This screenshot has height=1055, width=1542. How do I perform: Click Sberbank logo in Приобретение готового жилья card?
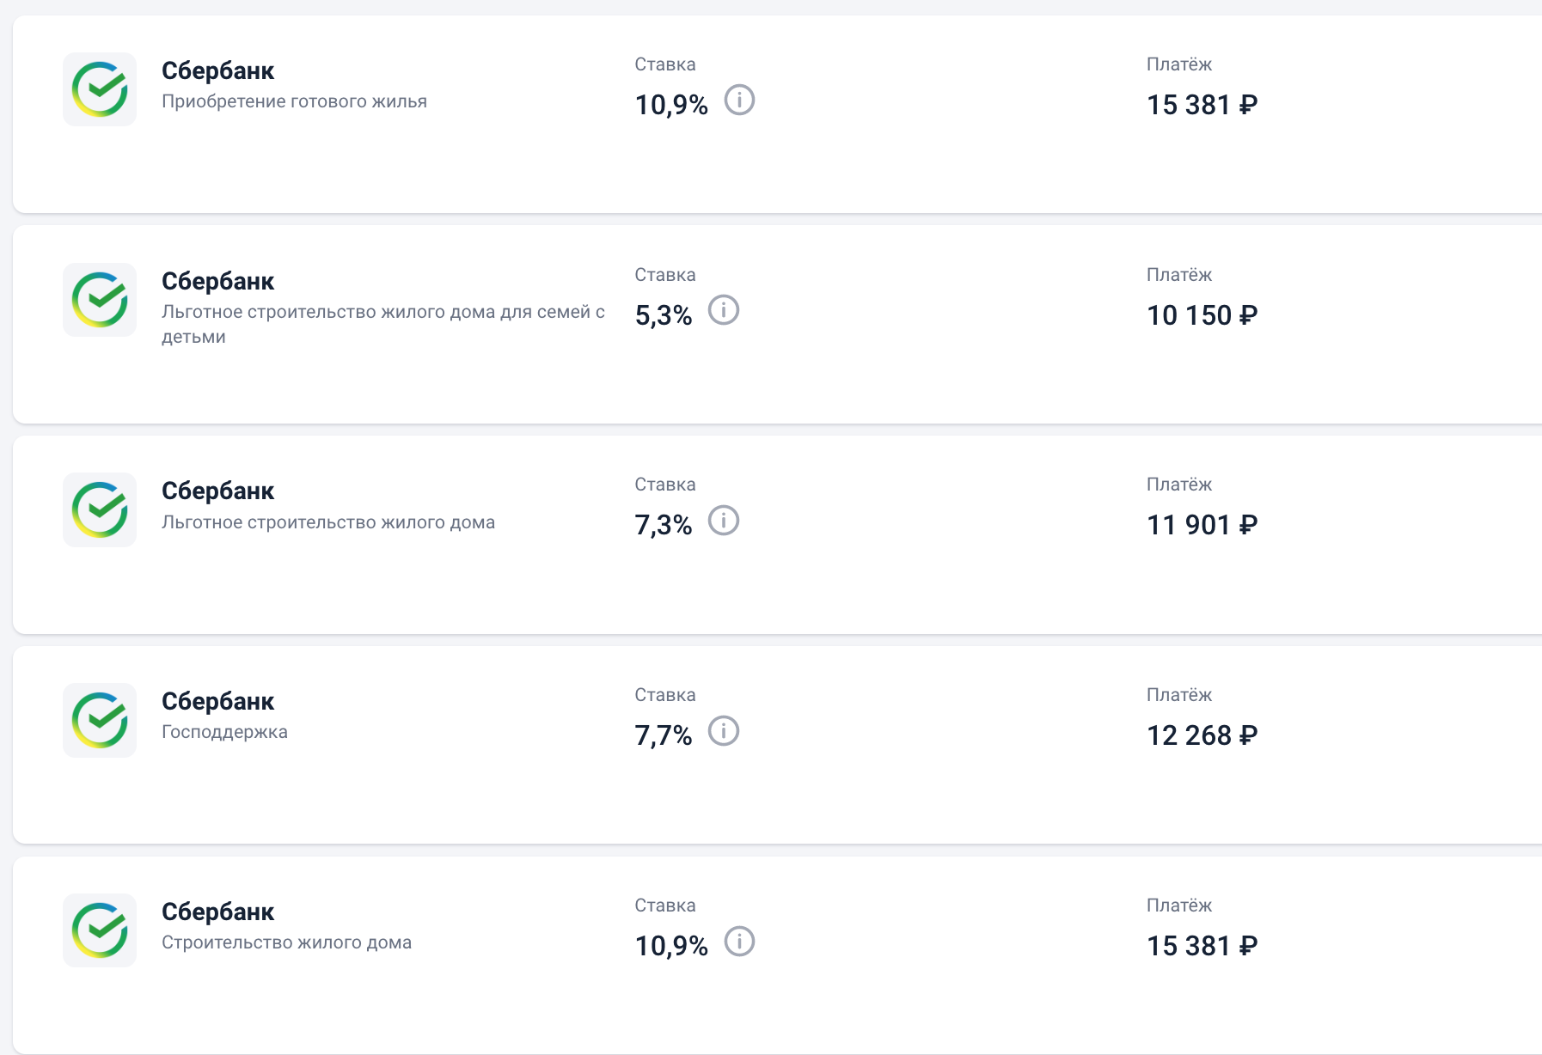100,89
